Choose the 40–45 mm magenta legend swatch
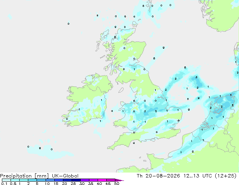This screenshot has height=185, width=239. 102,180
